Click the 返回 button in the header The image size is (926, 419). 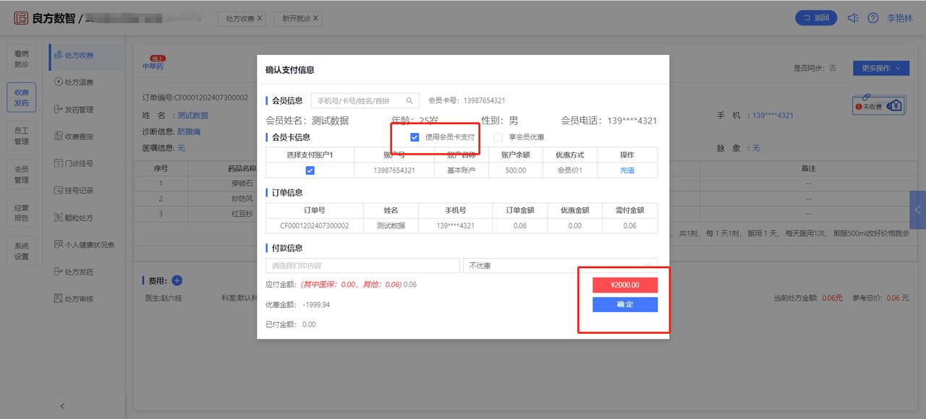(816, 18)
